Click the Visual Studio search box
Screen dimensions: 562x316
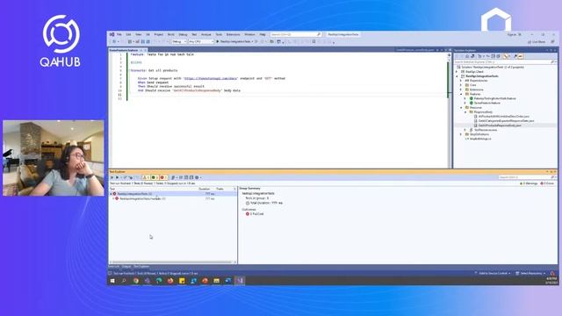point(296,34)
